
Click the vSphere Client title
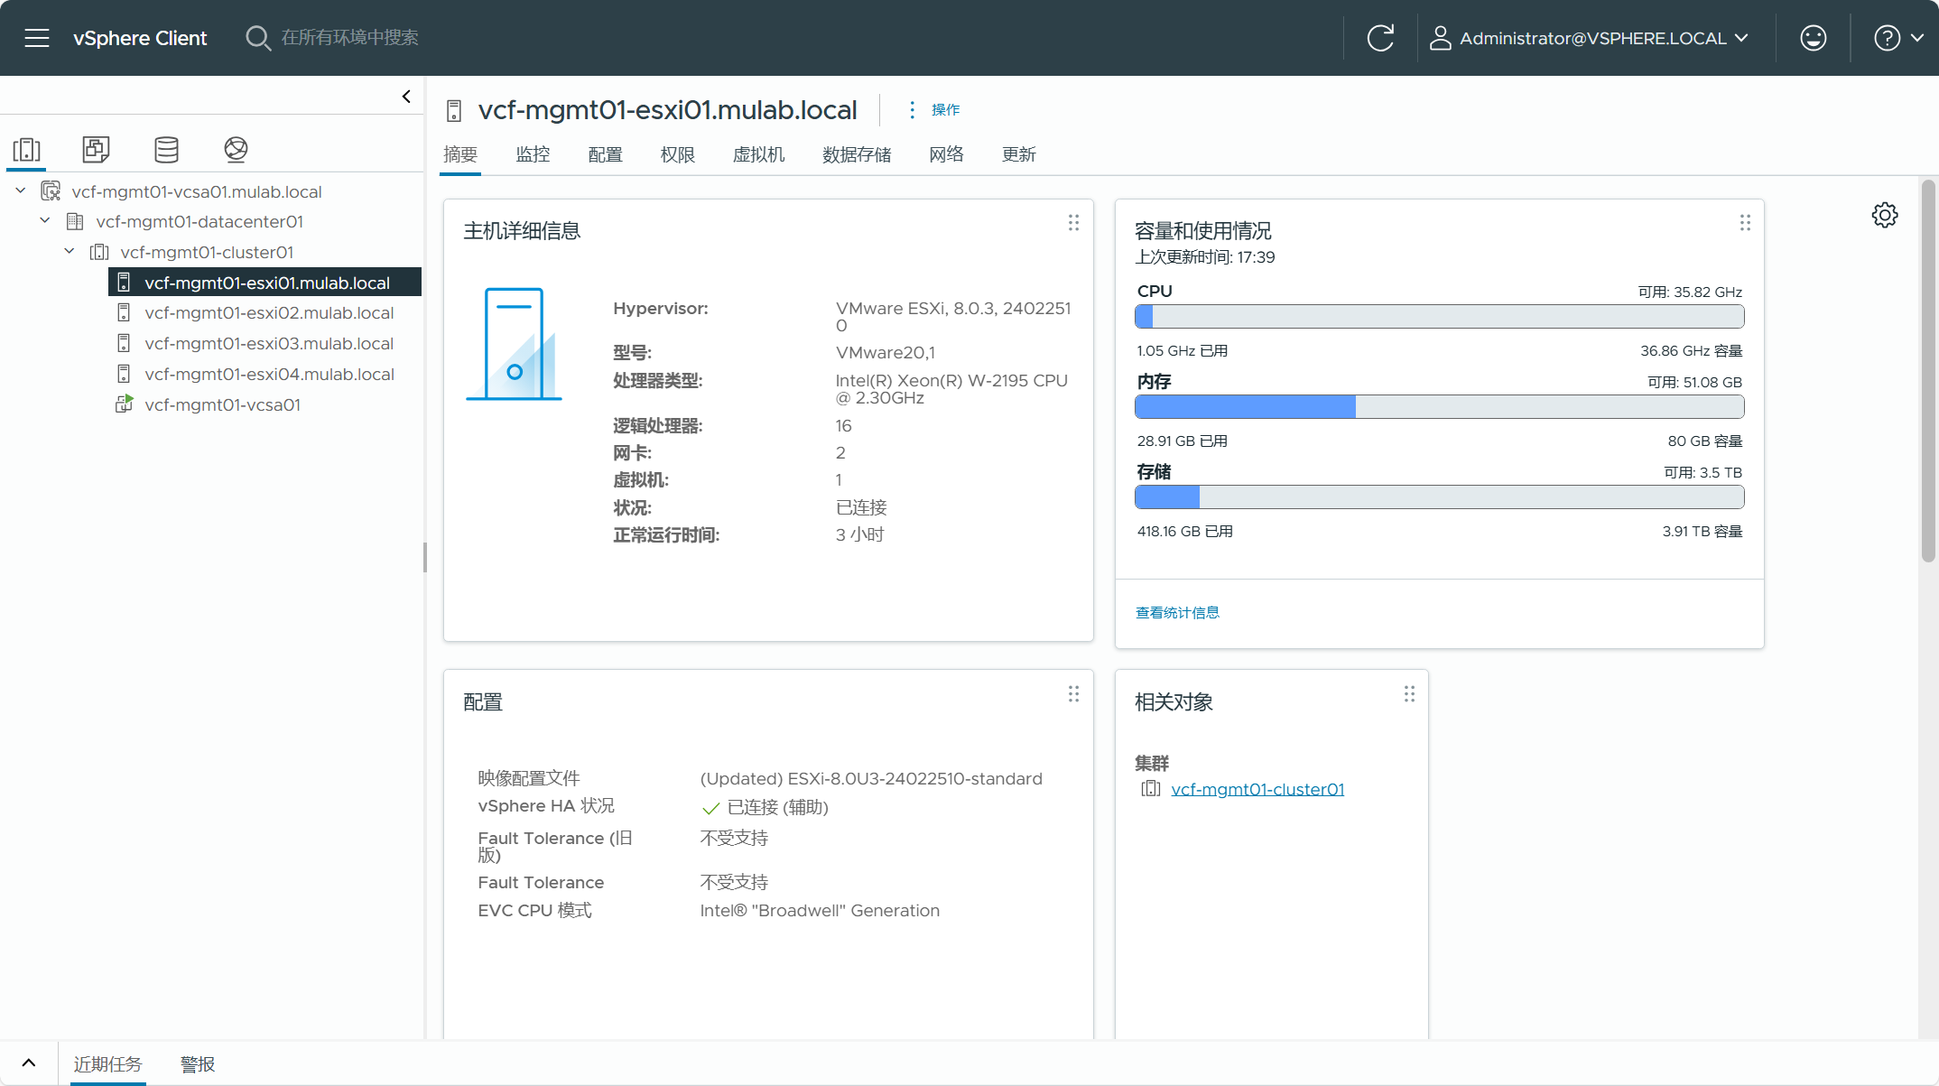[140, 38]
